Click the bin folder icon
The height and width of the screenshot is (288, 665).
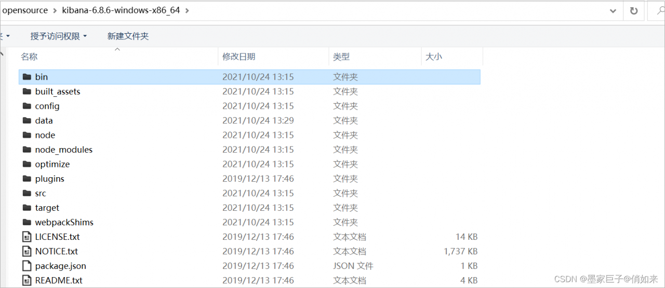tap(27, 77)
